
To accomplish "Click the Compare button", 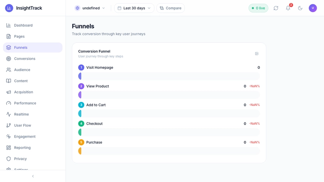I will [171, 8].
